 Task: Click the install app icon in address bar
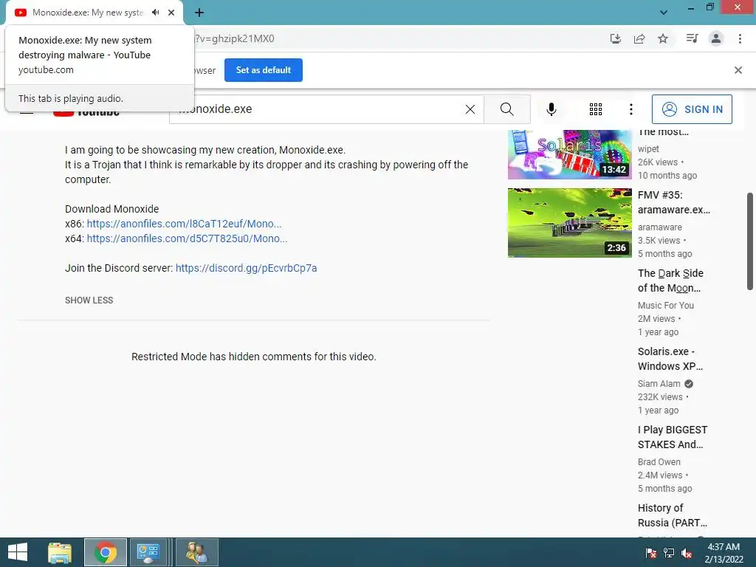tap(616, 38)
